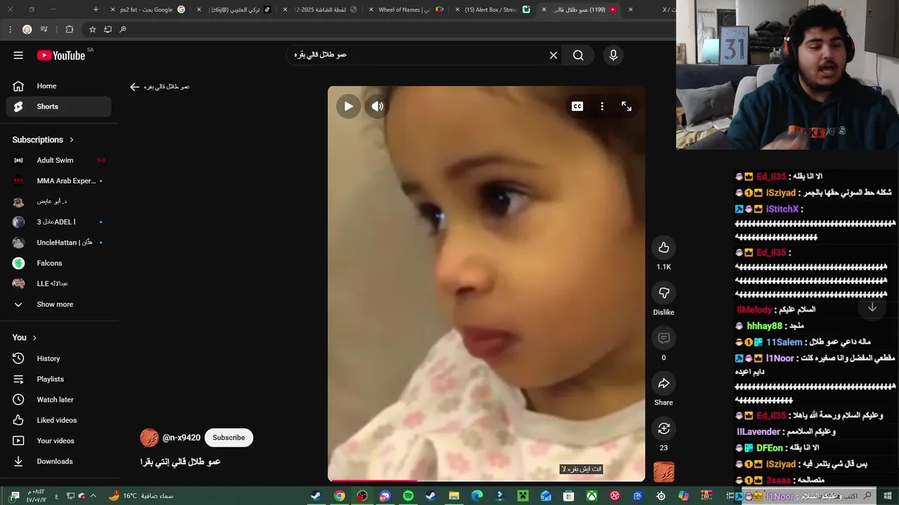Click username iStitchX in chat

pos(782,209)
